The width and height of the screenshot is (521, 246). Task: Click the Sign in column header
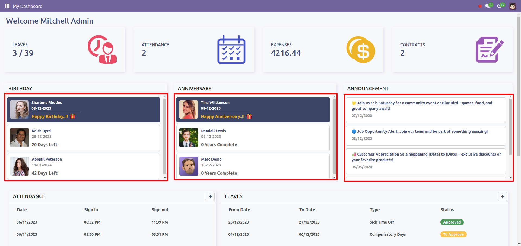click(91, 210)
